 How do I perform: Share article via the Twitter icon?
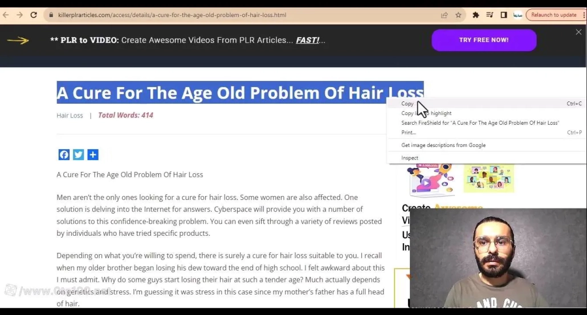tap(79, 154)
